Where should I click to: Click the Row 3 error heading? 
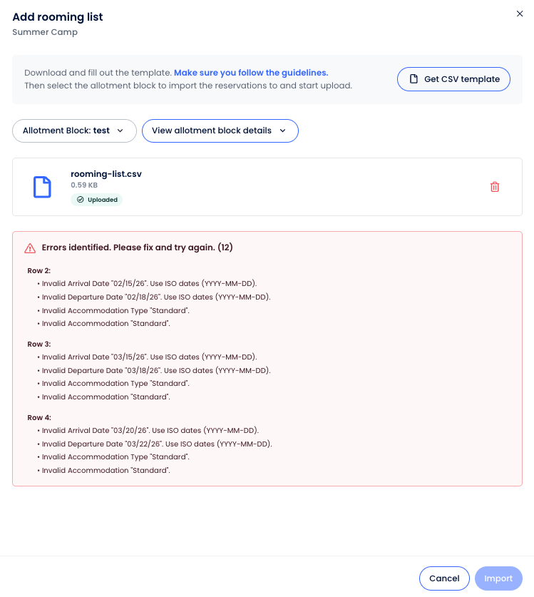click(39, 344)
